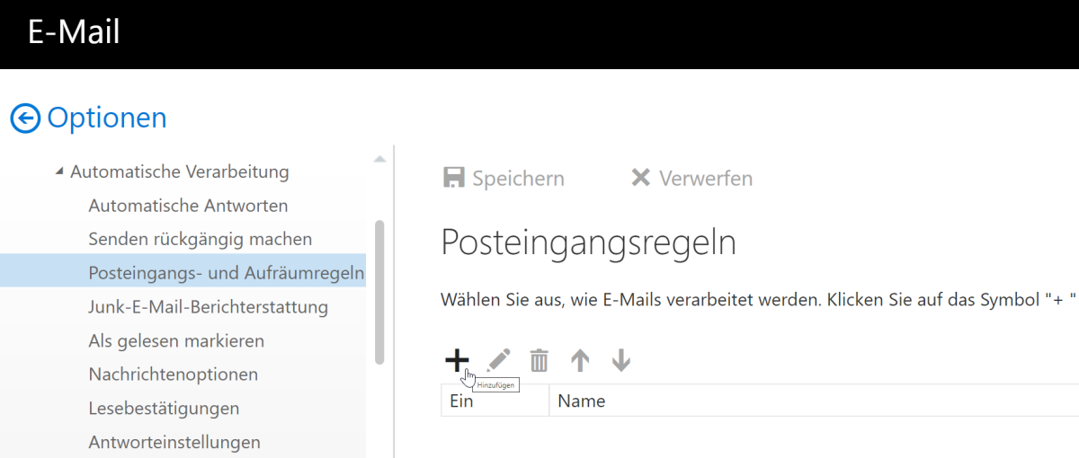Click the plus icon to add a rule
Viewport: 1079px width, 458px height.
click(x=457, y=361)
